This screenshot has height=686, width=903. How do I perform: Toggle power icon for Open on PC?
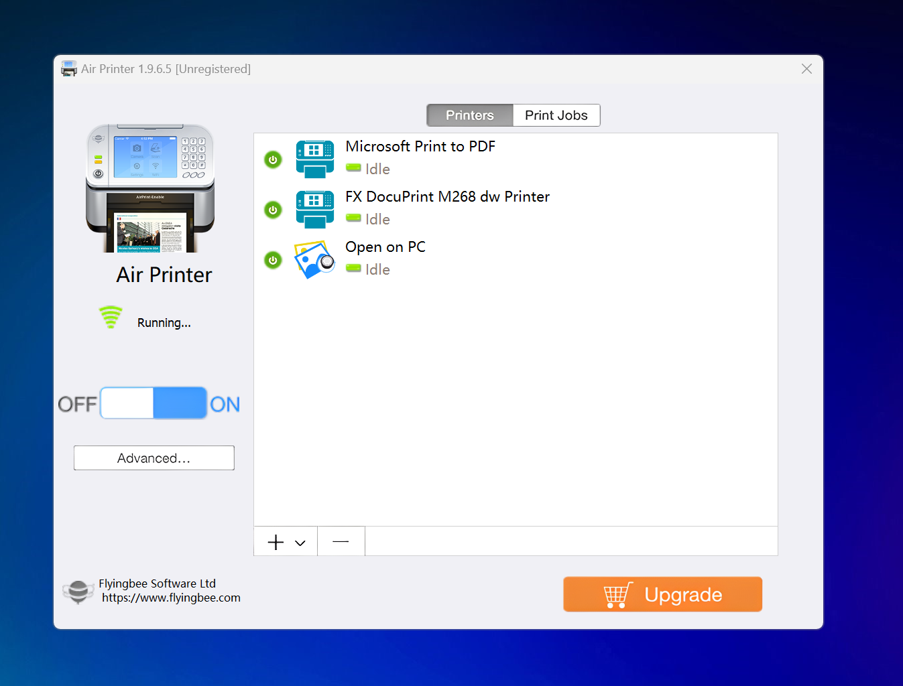[273, 260]
